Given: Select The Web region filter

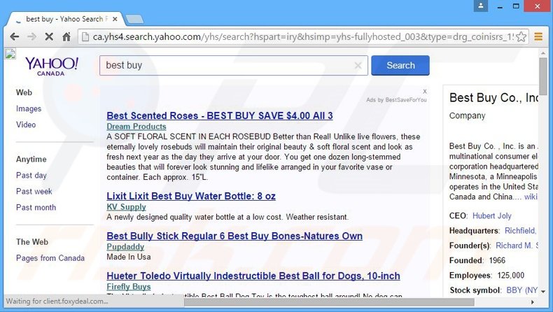Looking at the screenshot, I should pyautogui.click(x=31, y=242).
